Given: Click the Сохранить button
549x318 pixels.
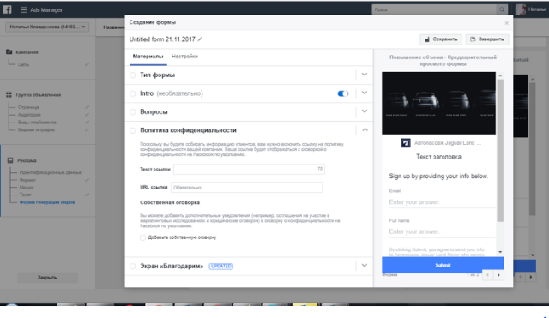Looking at the screenshot, I should point(441,39).
